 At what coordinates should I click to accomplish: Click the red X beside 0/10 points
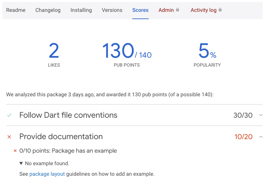tap(15, 151)
